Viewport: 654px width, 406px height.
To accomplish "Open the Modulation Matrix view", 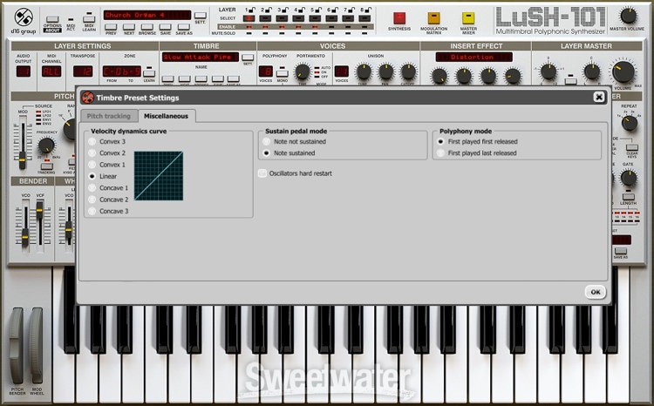I will click(x=433, y=17).
